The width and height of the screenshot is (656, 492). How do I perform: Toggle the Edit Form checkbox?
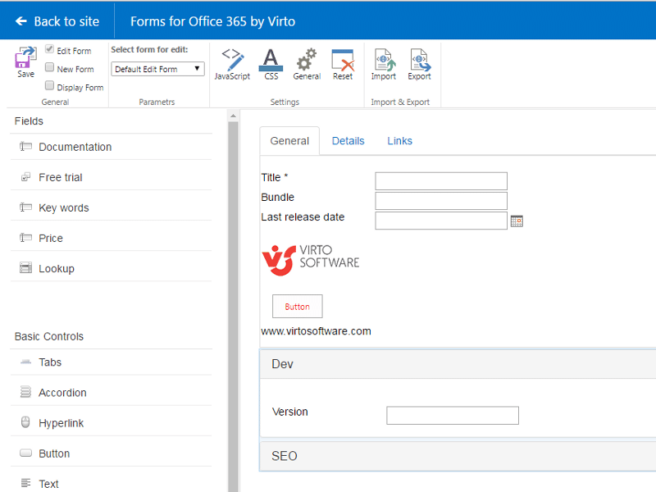tap(49, 49)
